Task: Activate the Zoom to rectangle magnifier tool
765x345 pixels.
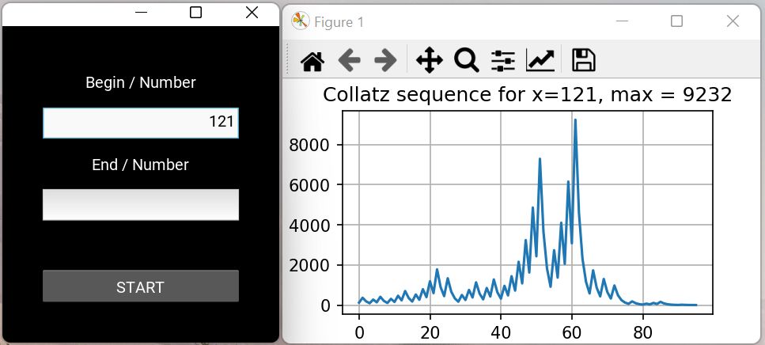Action: 466,60
